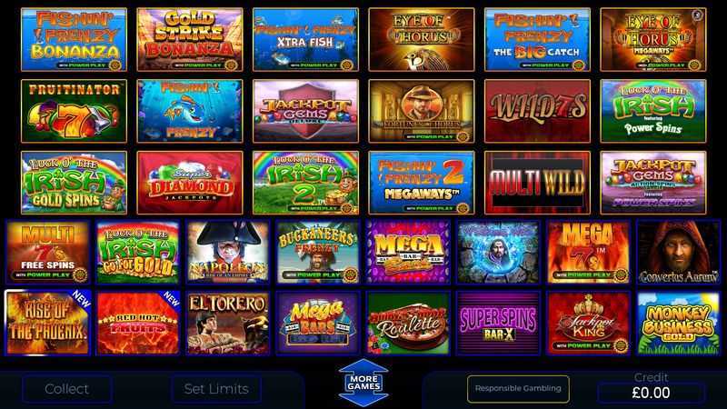The width and height of the screenshot is (727, 409).
Task: Open Monkey Business Gold game
Action: click(678, 324)
